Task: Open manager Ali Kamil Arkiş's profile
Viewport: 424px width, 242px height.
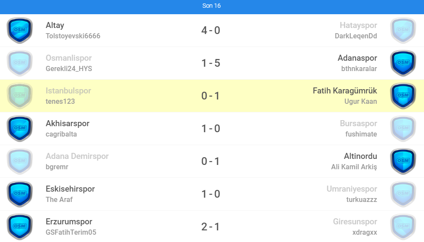Action: point(354,167)
